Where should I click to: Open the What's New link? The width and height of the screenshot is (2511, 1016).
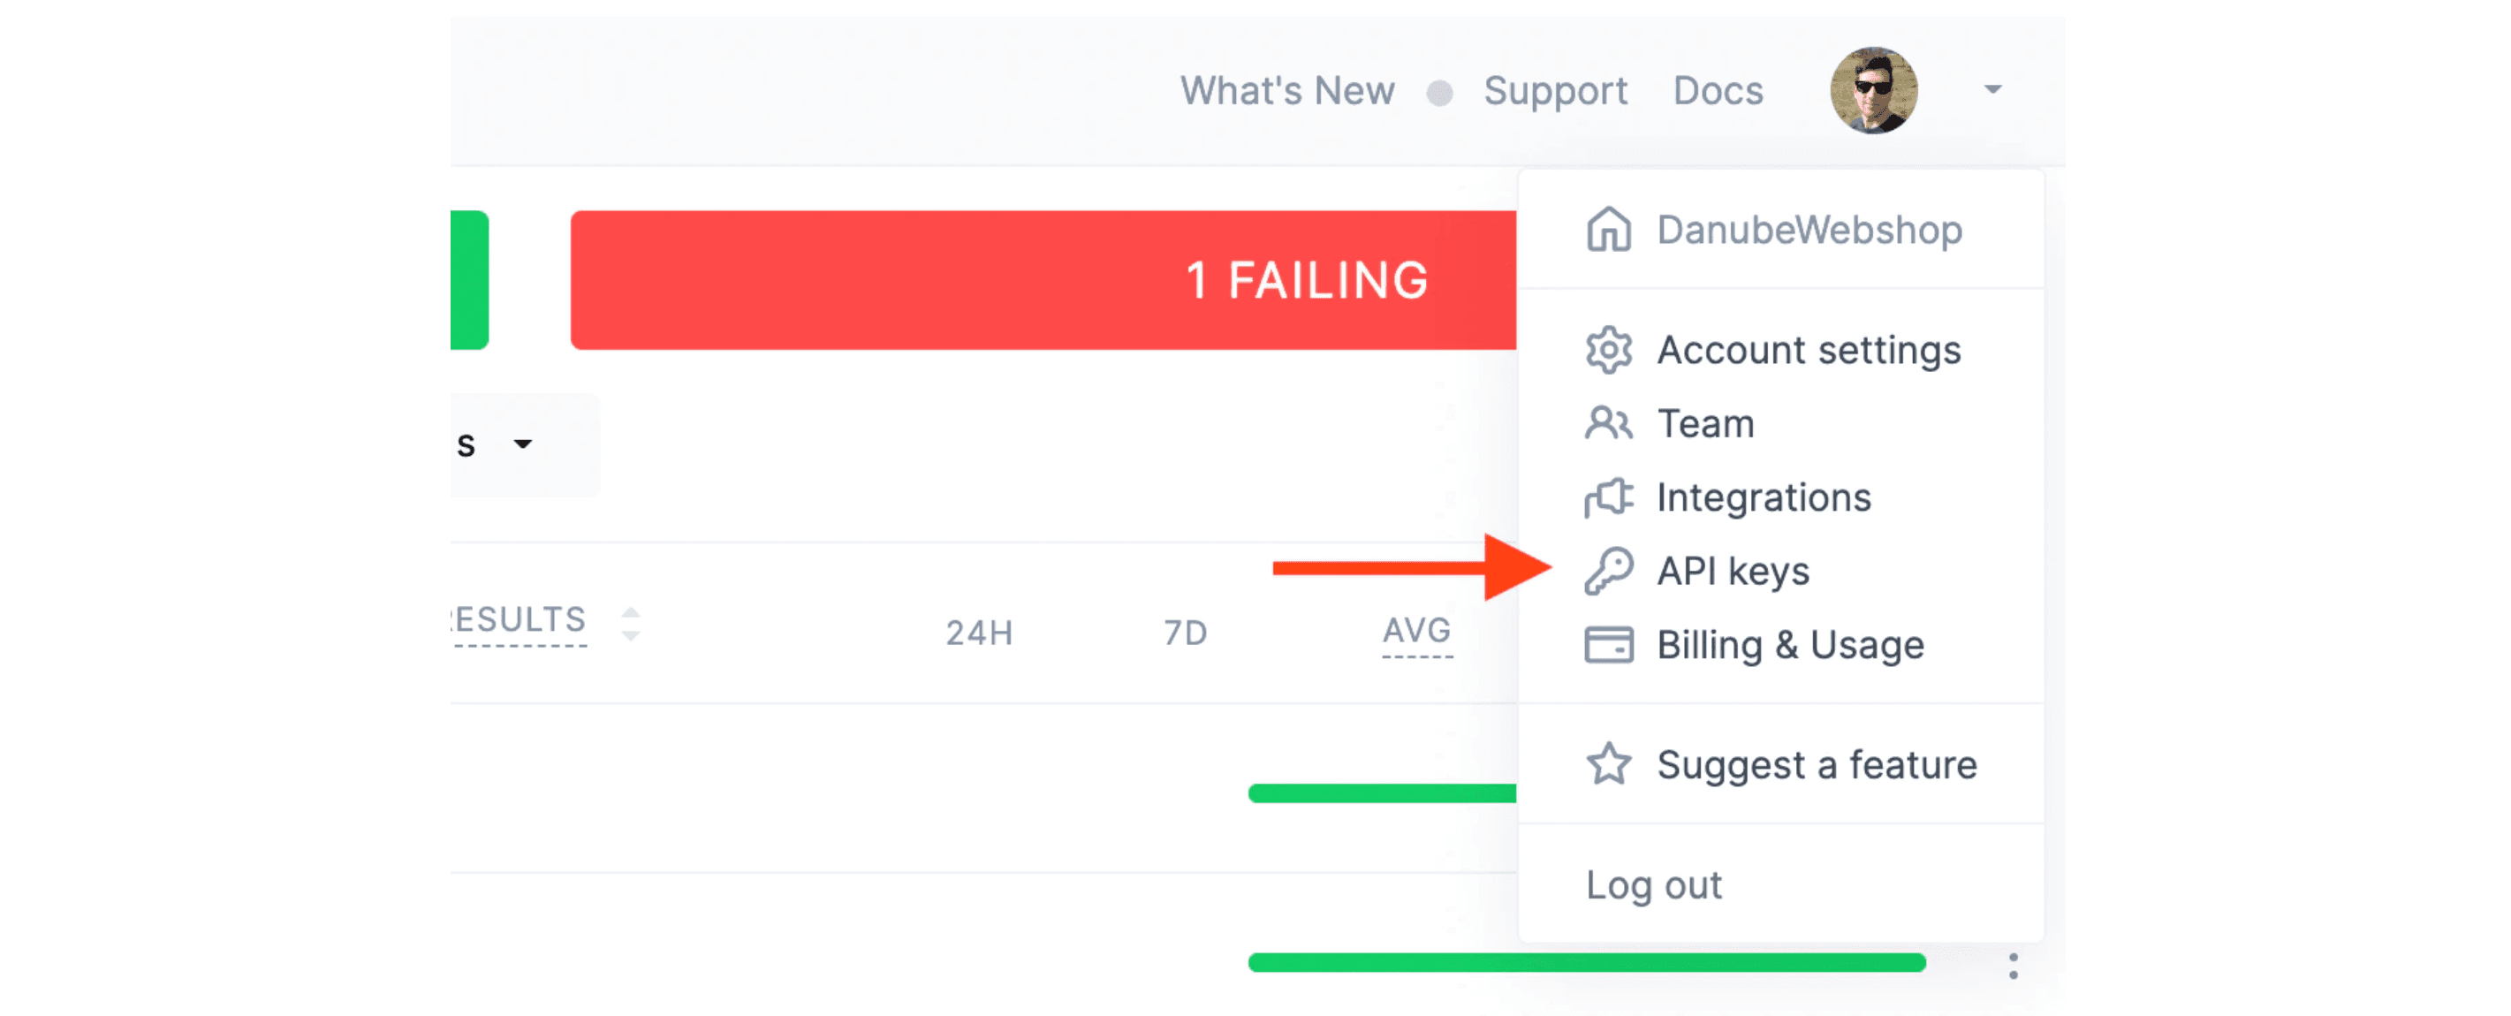[x=1286, y=91]
